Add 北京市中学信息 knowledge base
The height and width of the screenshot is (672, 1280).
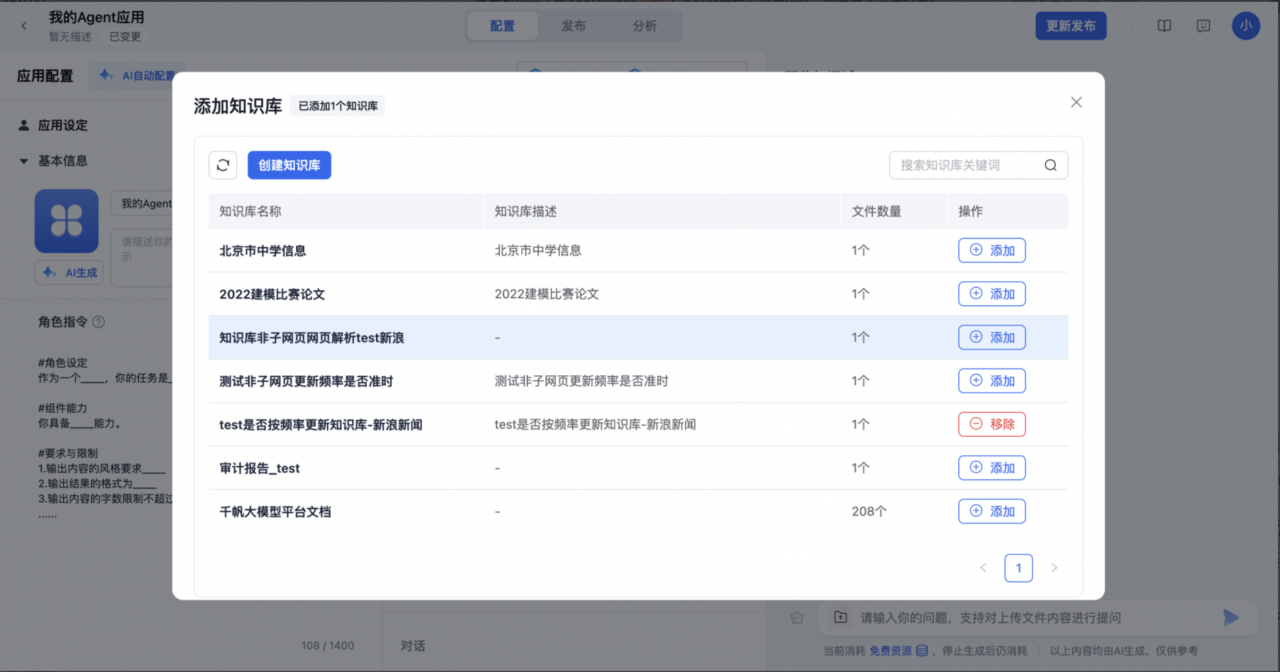(991, 250)
